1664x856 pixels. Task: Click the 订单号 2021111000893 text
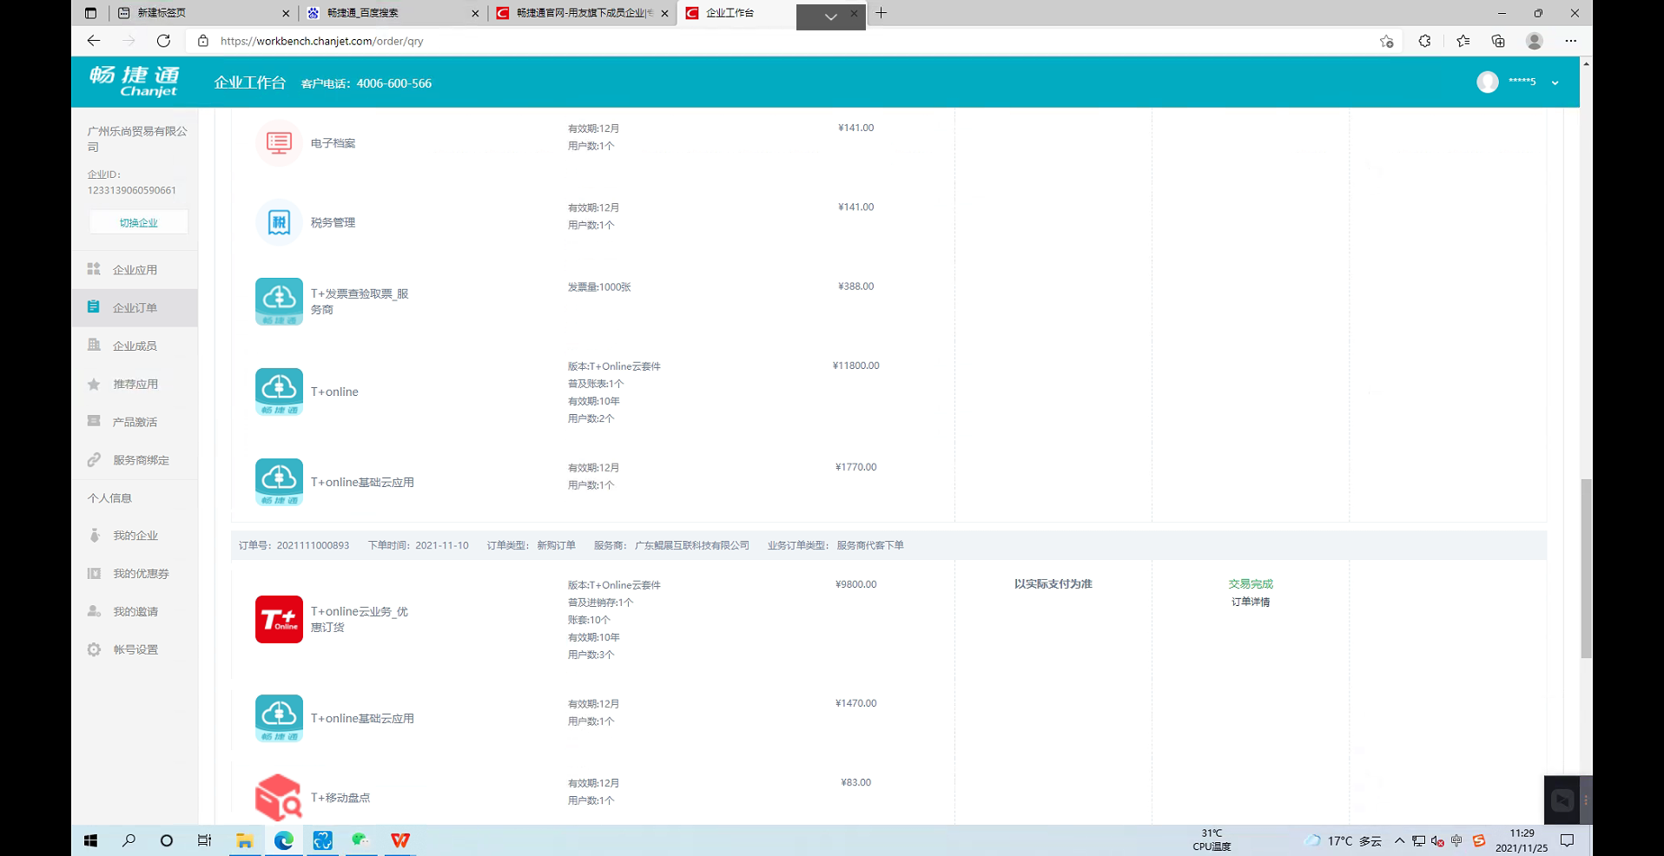click(294, 545)
